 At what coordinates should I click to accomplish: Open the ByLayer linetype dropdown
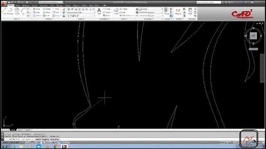(x=151, y=16)
